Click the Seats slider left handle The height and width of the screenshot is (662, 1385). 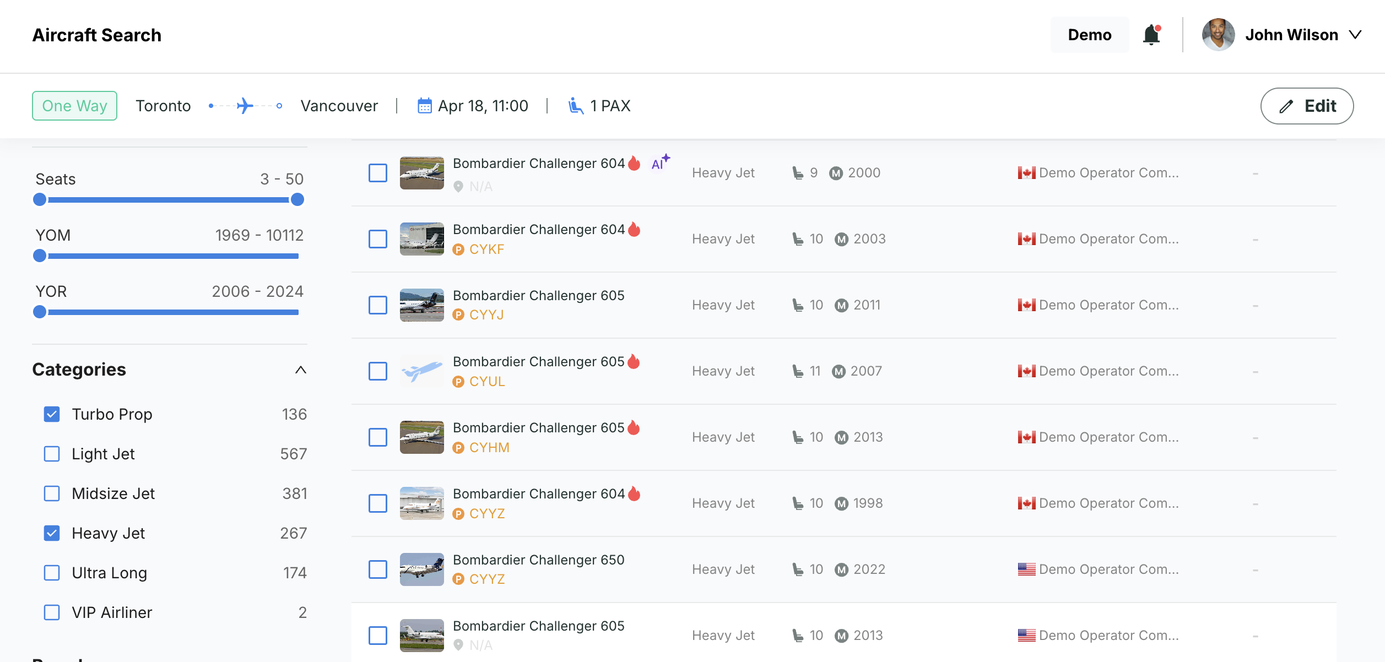40,199
